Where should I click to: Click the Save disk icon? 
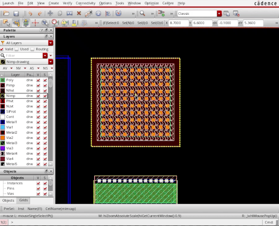click(16, 13)
